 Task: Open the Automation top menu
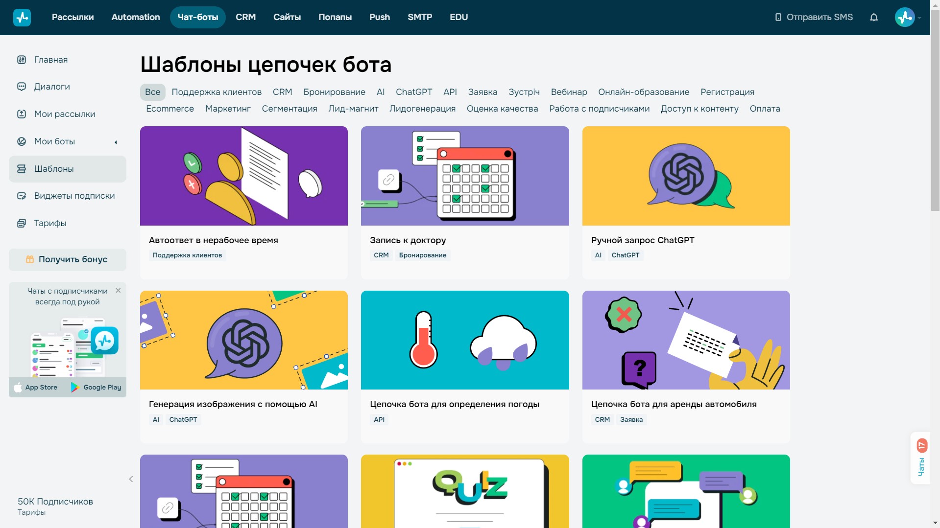pos(136,17)
